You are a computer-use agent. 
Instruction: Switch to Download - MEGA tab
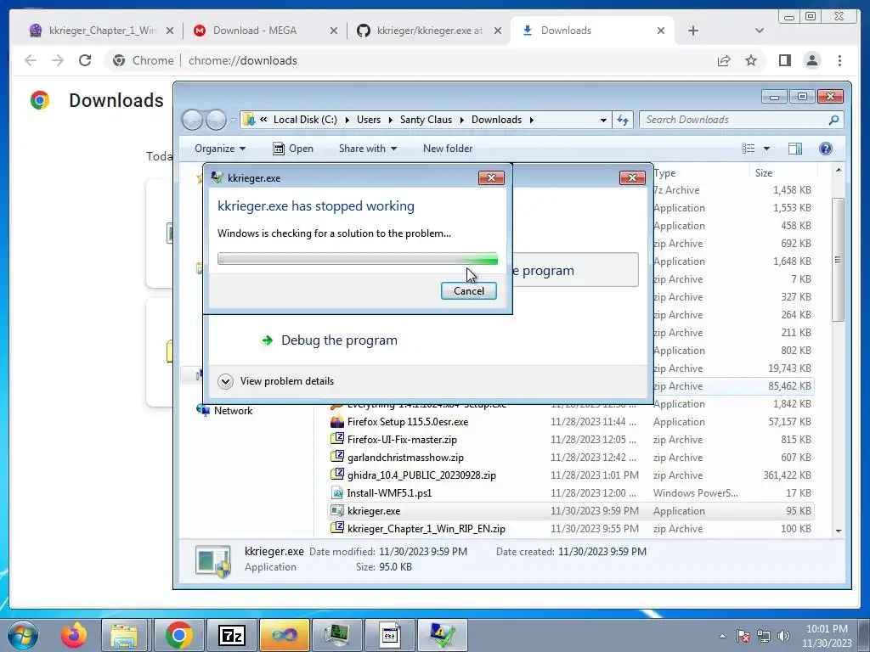click(263, 31)
